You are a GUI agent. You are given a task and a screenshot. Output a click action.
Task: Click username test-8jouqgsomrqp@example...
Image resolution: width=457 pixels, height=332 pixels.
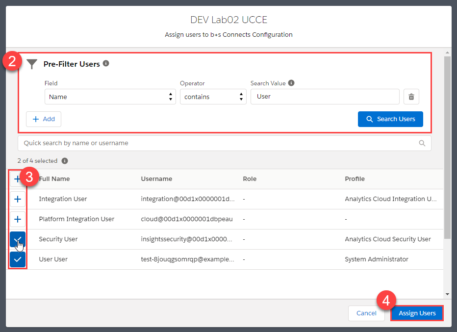click(188, 259)
